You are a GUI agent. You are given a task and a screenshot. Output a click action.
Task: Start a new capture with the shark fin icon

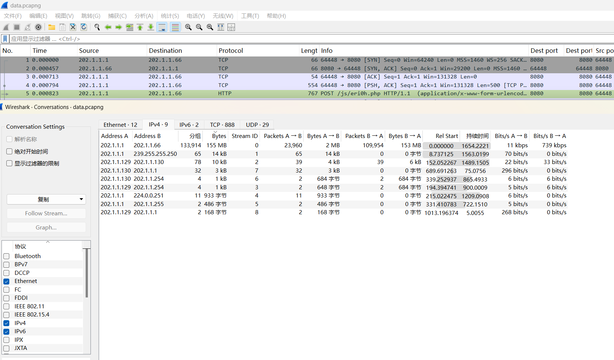(6, 27)
